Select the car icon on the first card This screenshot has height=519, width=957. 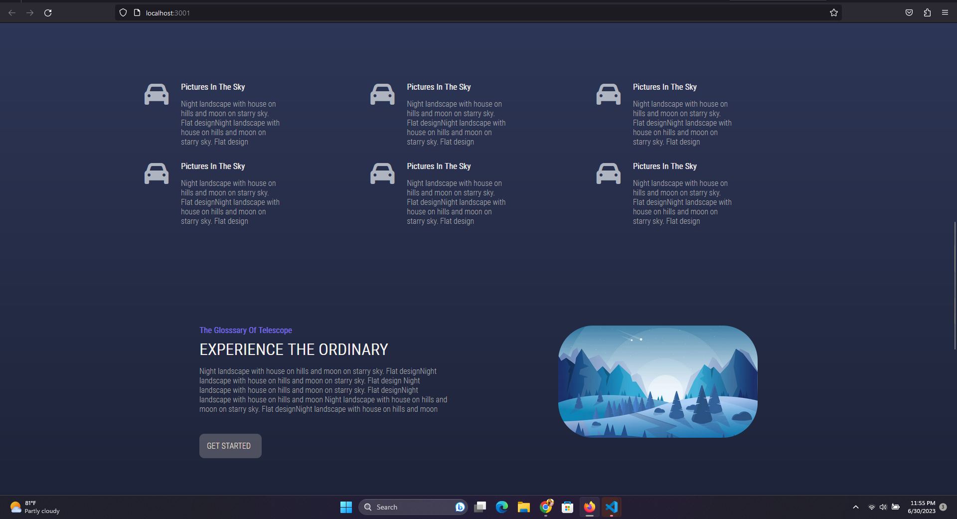[x=156, y=94]
